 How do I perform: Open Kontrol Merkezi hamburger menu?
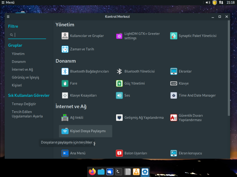coord(8,17)
